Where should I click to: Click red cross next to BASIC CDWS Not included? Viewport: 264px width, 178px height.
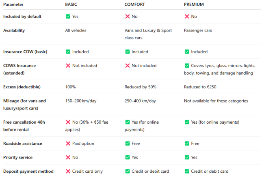point(68,66)
